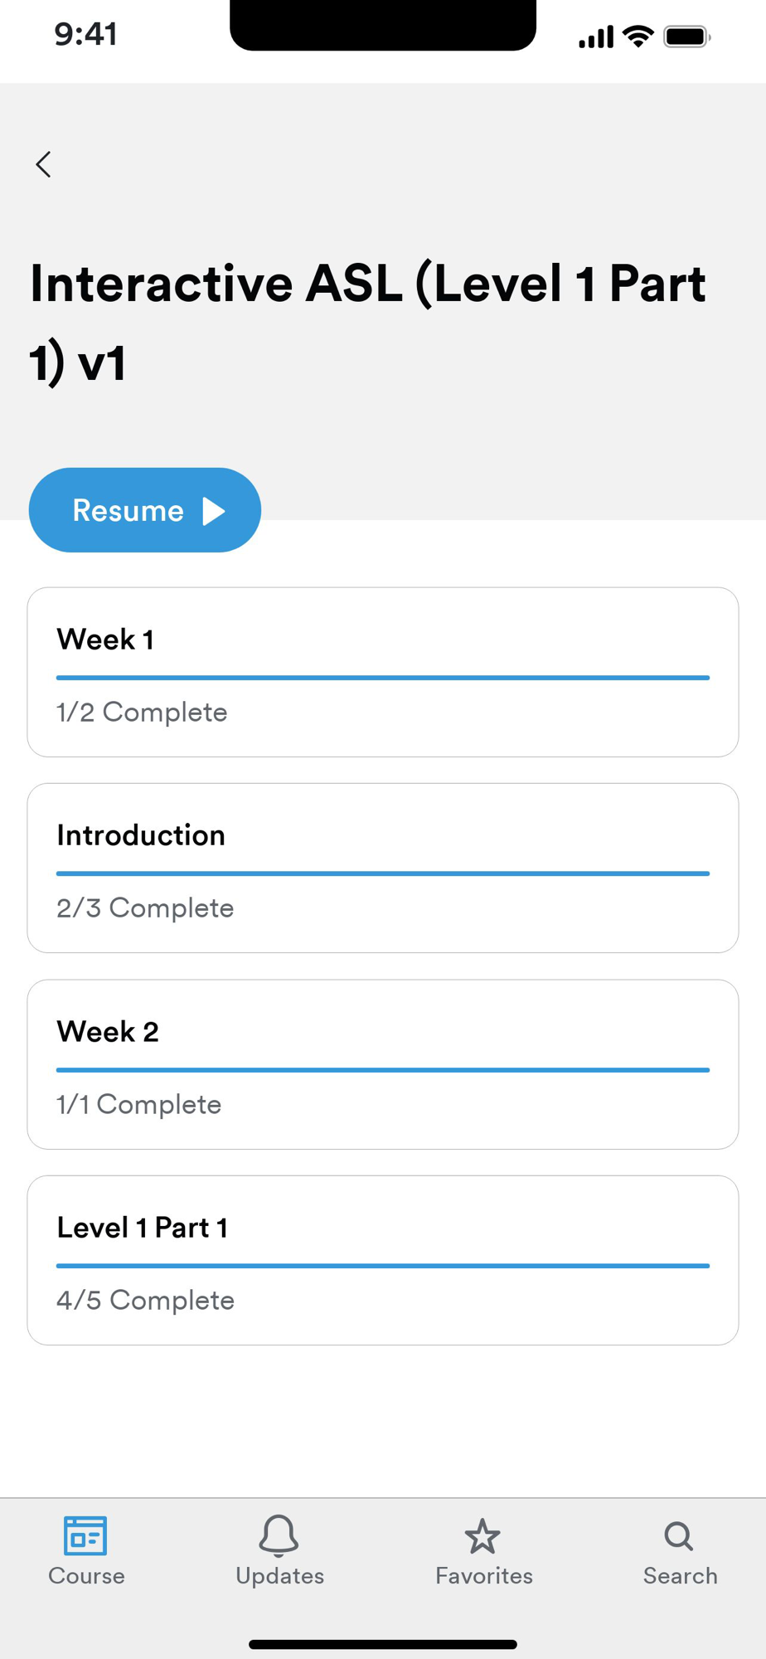The height and width of the screenshot is (1659, 766).
Task: Tap the "4/5 Complete" status text
Action: (145, 1301)
